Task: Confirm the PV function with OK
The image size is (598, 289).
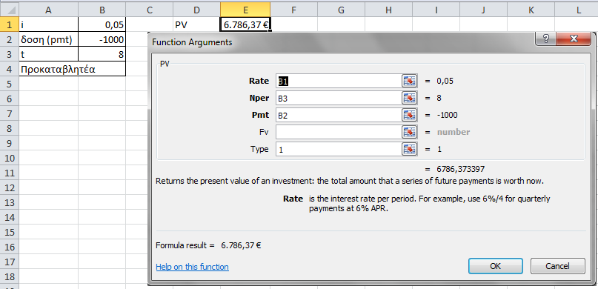Action: (496, 266)
